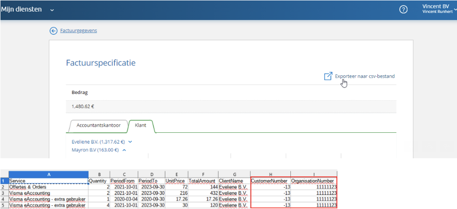The image size is (457, 209).
Task: Select the Offertes & Orders cell
Action: pyautogui.click(x=48, y=187)
